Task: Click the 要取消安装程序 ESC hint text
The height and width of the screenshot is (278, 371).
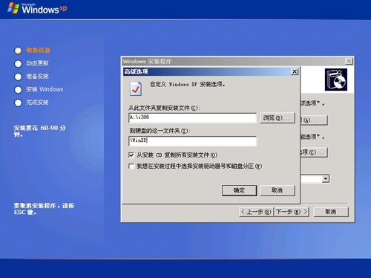Action: 44,209
